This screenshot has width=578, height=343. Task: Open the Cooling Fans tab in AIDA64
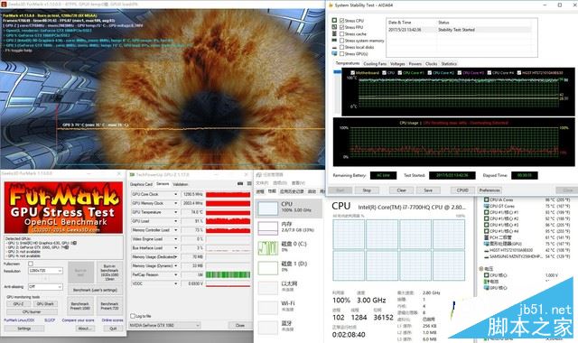375,64
